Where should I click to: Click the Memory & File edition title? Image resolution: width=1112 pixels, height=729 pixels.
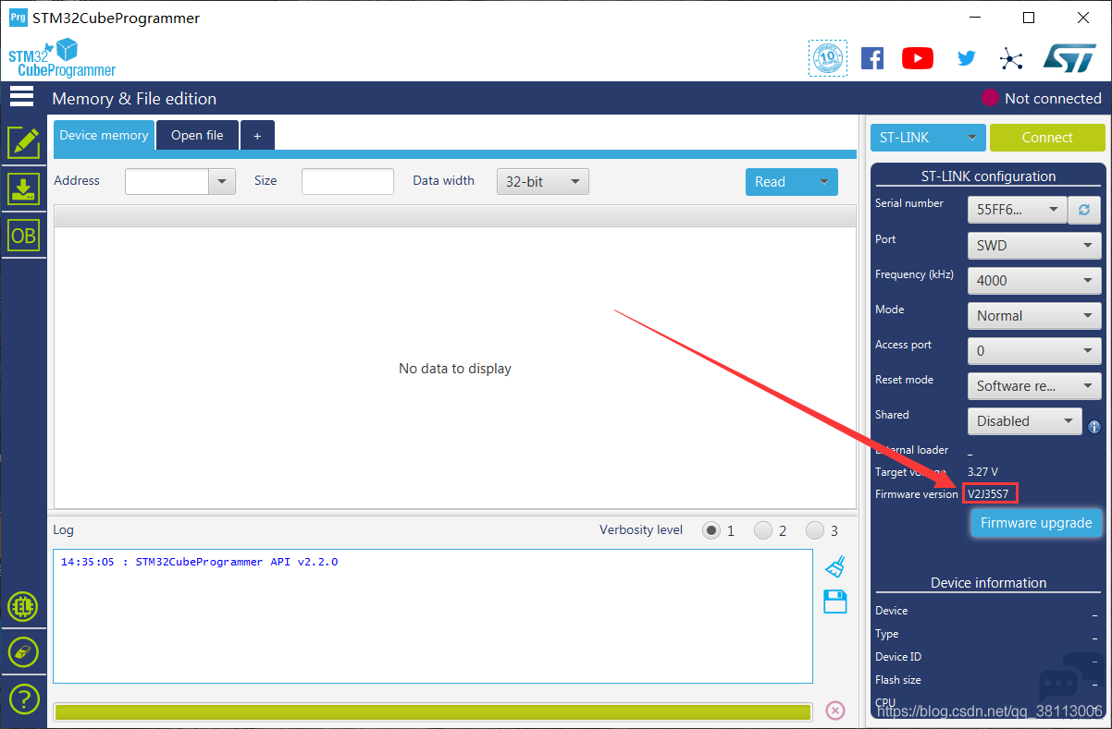pyautogui.click(x=134, y=99)
